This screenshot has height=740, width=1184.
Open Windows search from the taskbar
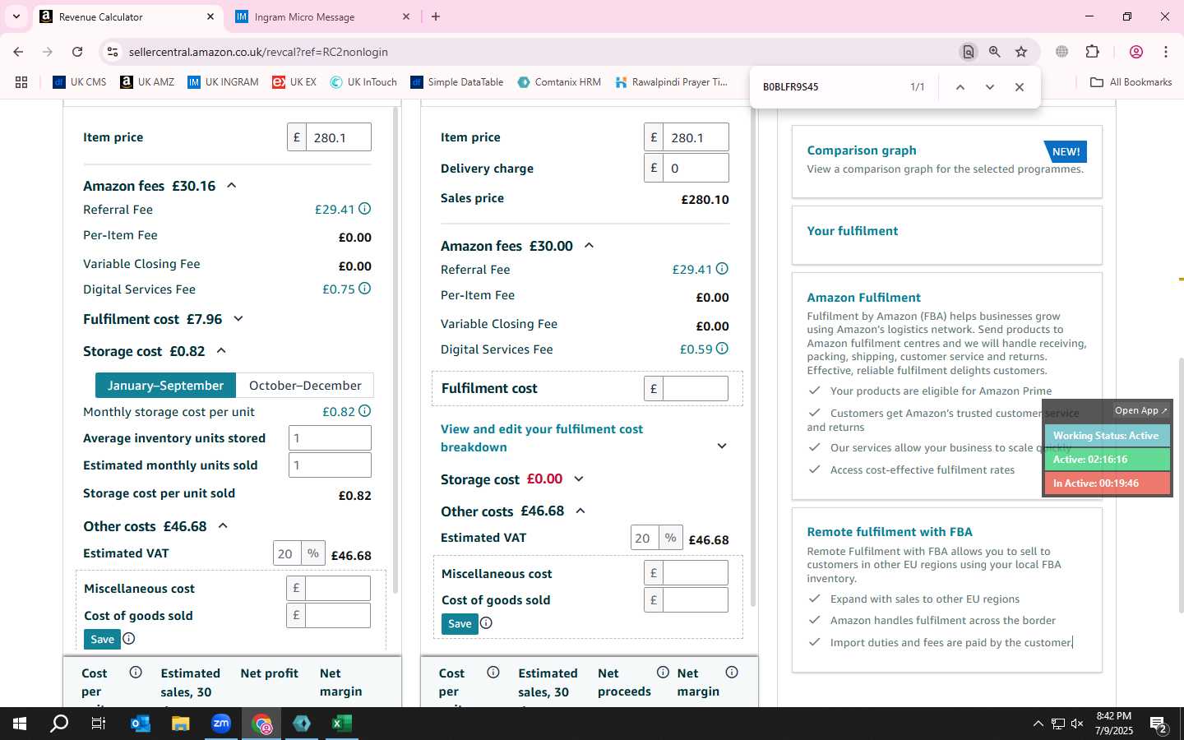click(59, 724)
